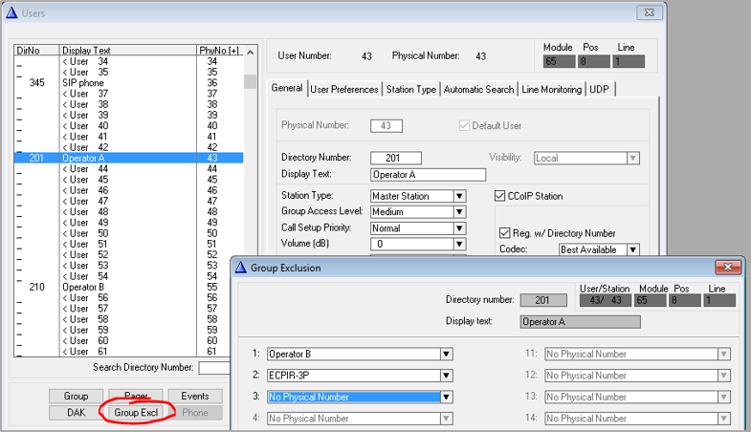Enable the CCoIP Station checkbox

coord(500,196)
